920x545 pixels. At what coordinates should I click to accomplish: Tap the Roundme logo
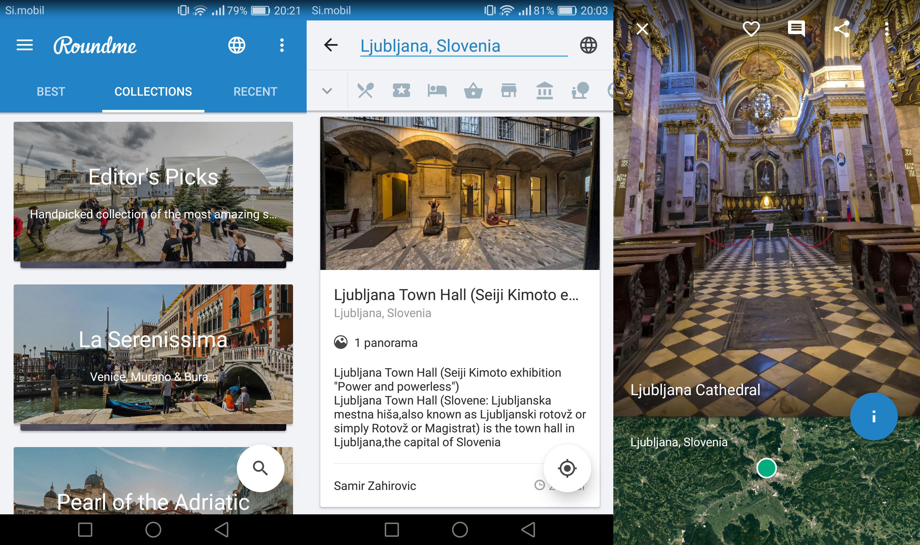[x=95, y=45]
